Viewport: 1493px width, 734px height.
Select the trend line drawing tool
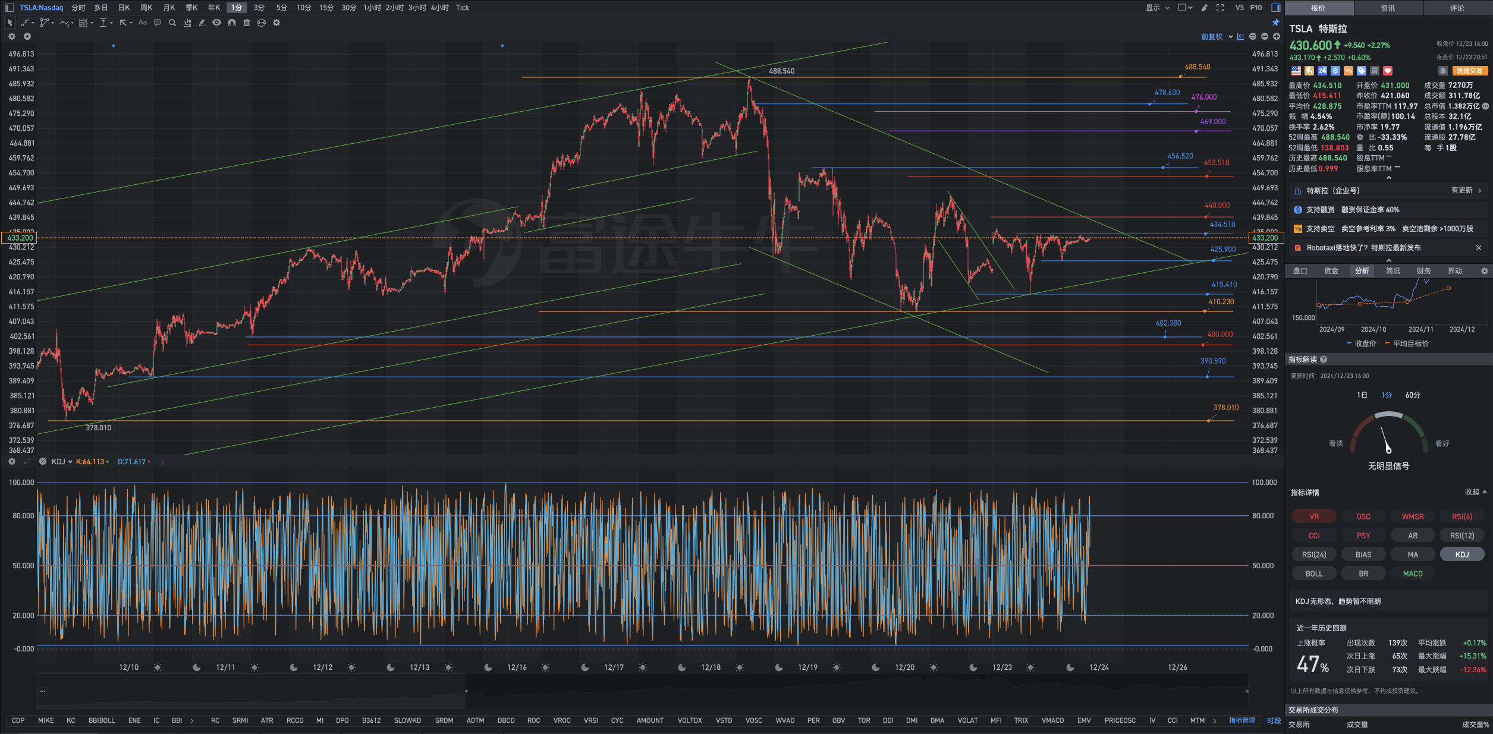(26, 23)
